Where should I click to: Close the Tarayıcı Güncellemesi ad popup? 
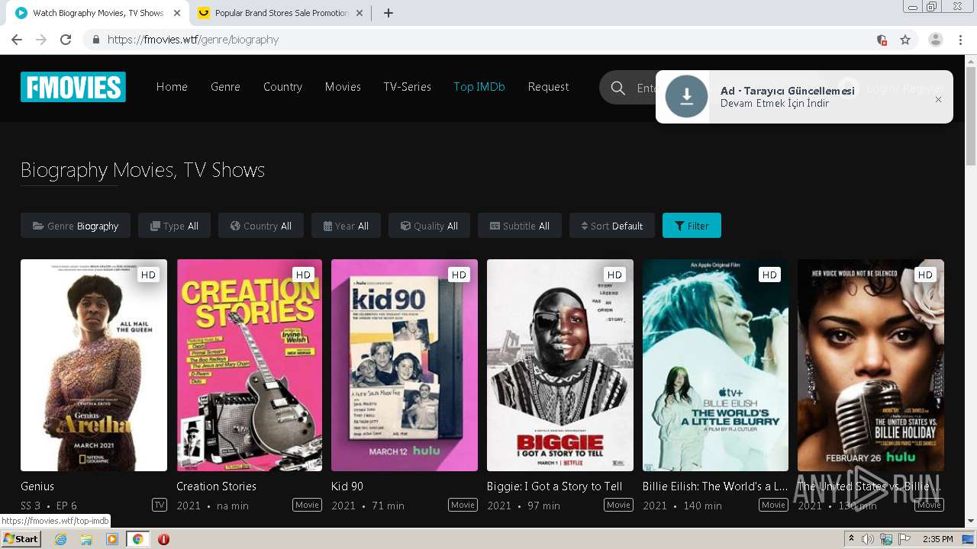coord(938,99)
